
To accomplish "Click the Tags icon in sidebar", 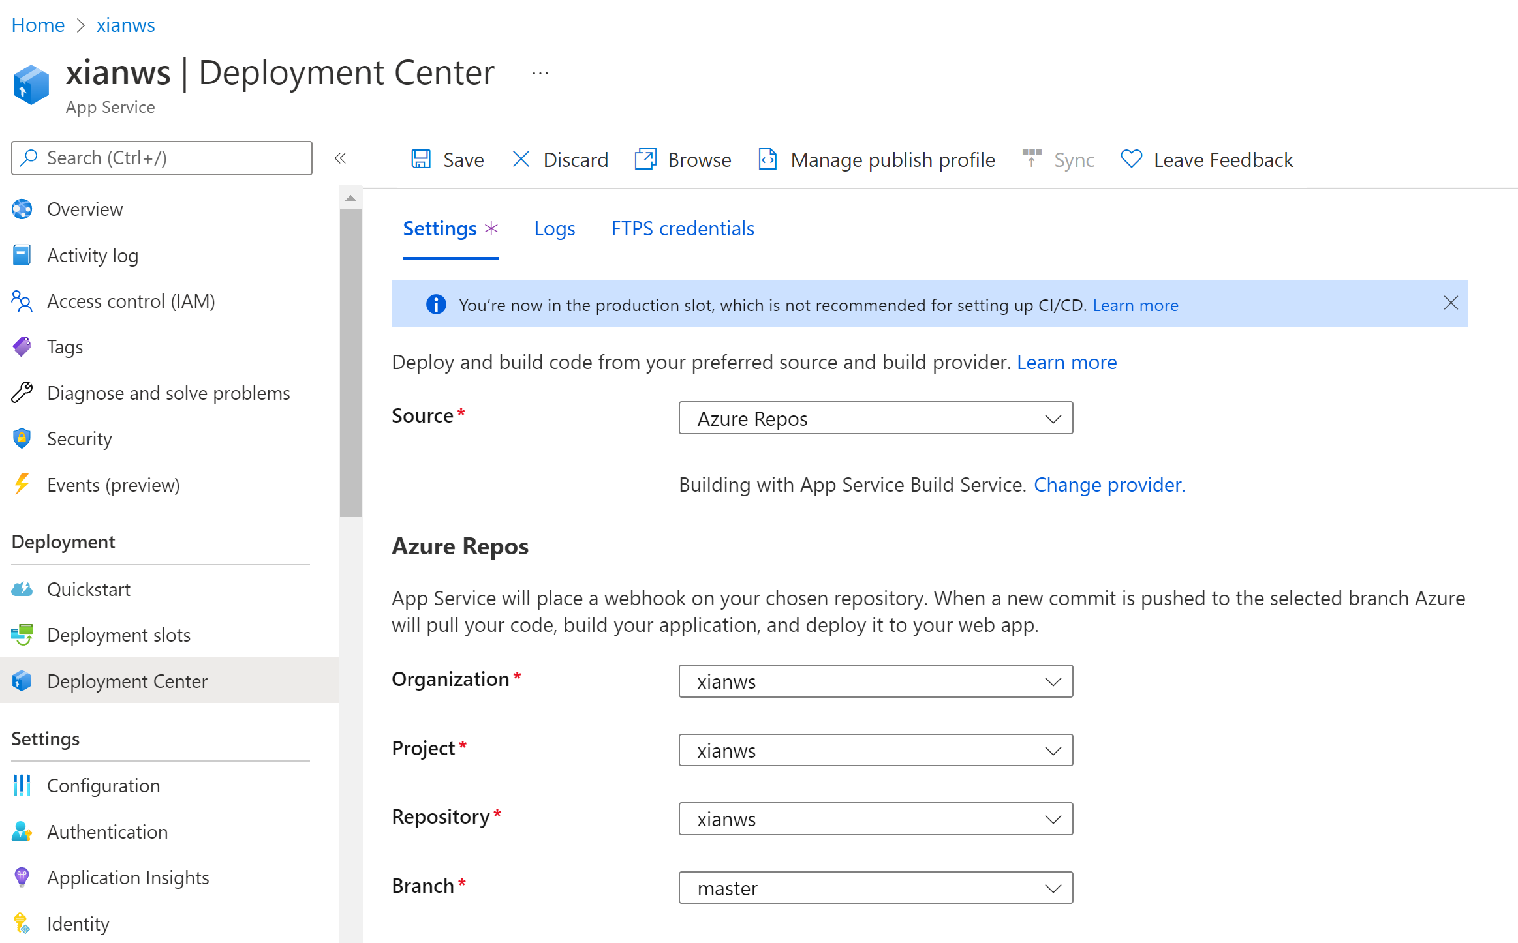I will click(22, 346).
